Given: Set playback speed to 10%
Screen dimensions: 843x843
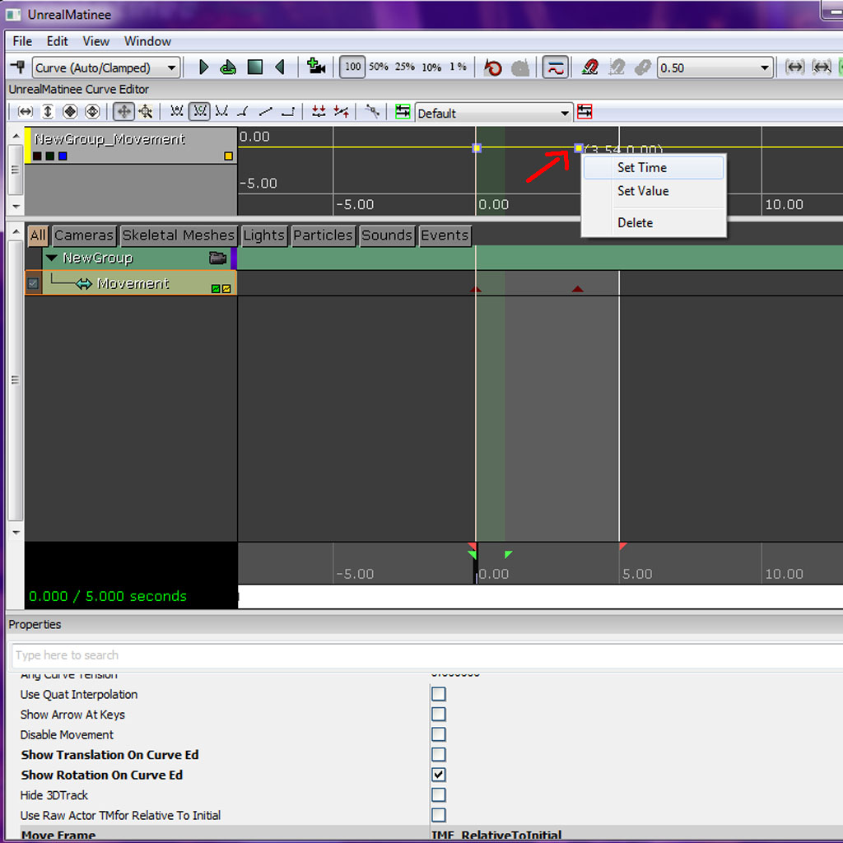Looking at the screenshot, I should (x=431, y=68).
